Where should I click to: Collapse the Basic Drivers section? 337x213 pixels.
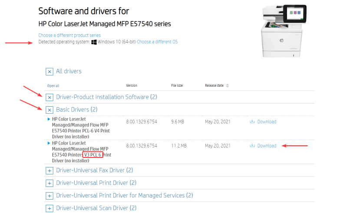coord(50,110)
